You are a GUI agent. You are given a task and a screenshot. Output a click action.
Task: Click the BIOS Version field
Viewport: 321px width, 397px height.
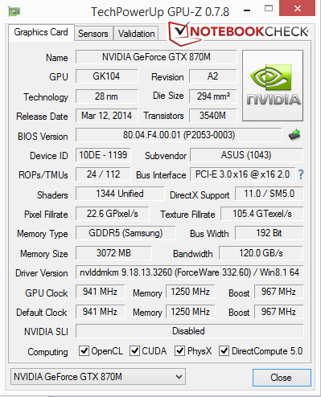pyautogui.click(x=179, y=135)
